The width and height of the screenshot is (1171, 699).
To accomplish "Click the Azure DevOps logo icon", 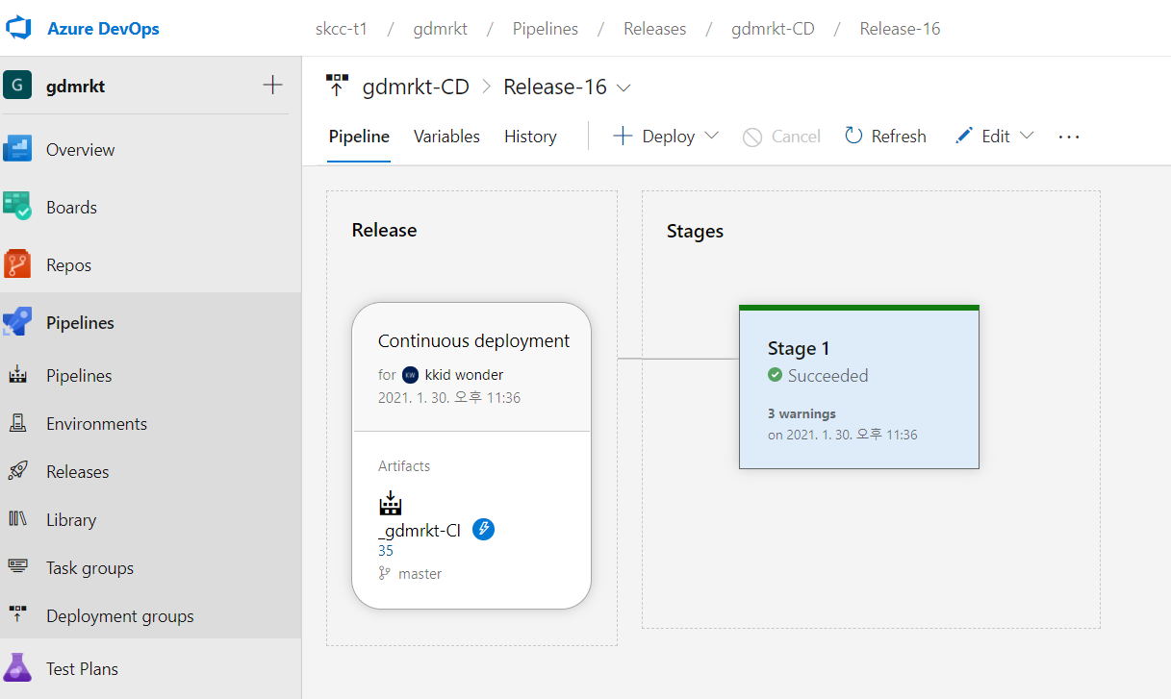I will pyautogui.click(x=19, y=28).
